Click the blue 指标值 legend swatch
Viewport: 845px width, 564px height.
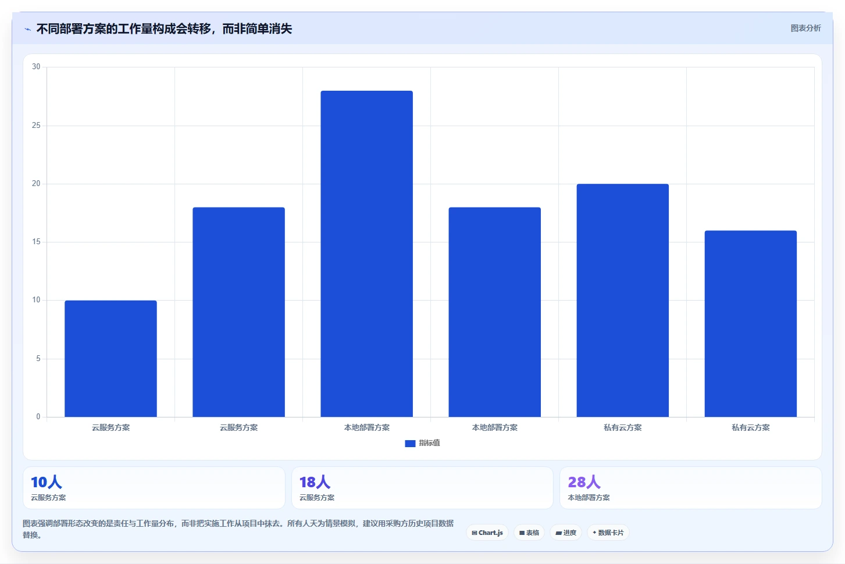pyautogui.click(x=410, y=443)
